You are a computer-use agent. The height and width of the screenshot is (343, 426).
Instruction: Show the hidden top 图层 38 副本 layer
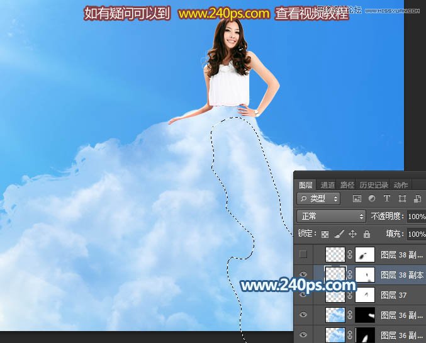tap(303, 254)
